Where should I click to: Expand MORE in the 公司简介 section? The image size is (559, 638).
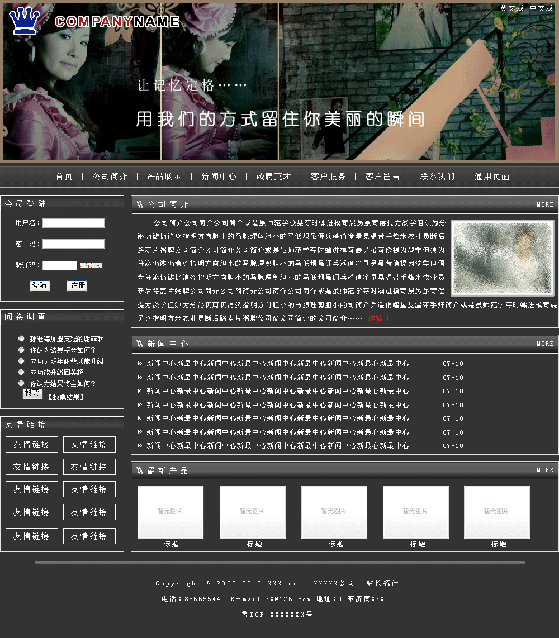pyautogui.click(x=544, y=204)
